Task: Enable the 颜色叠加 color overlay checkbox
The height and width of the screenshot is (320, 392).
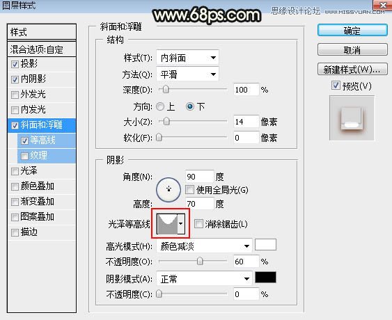Action: point(15,186)
